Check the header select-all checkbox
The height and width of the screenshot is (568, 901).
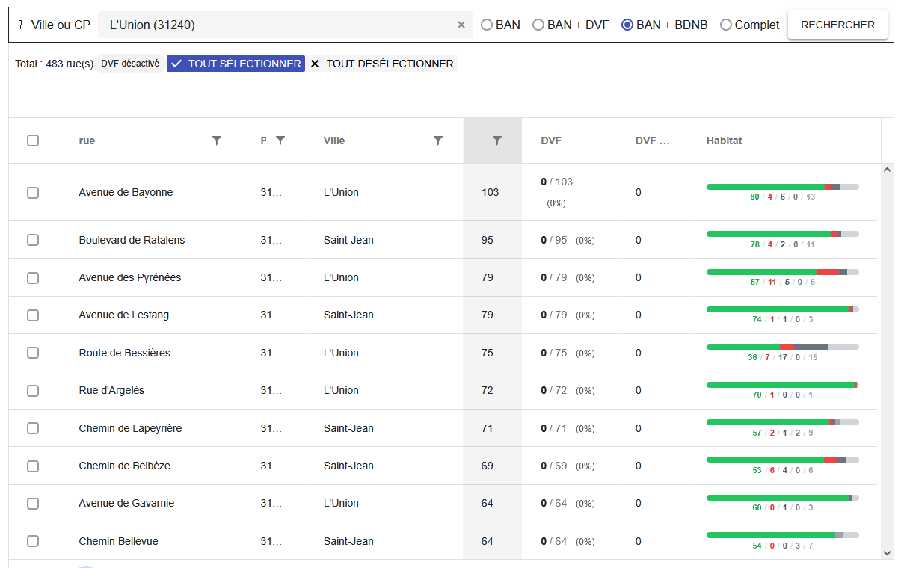click(x=33, y=141)
